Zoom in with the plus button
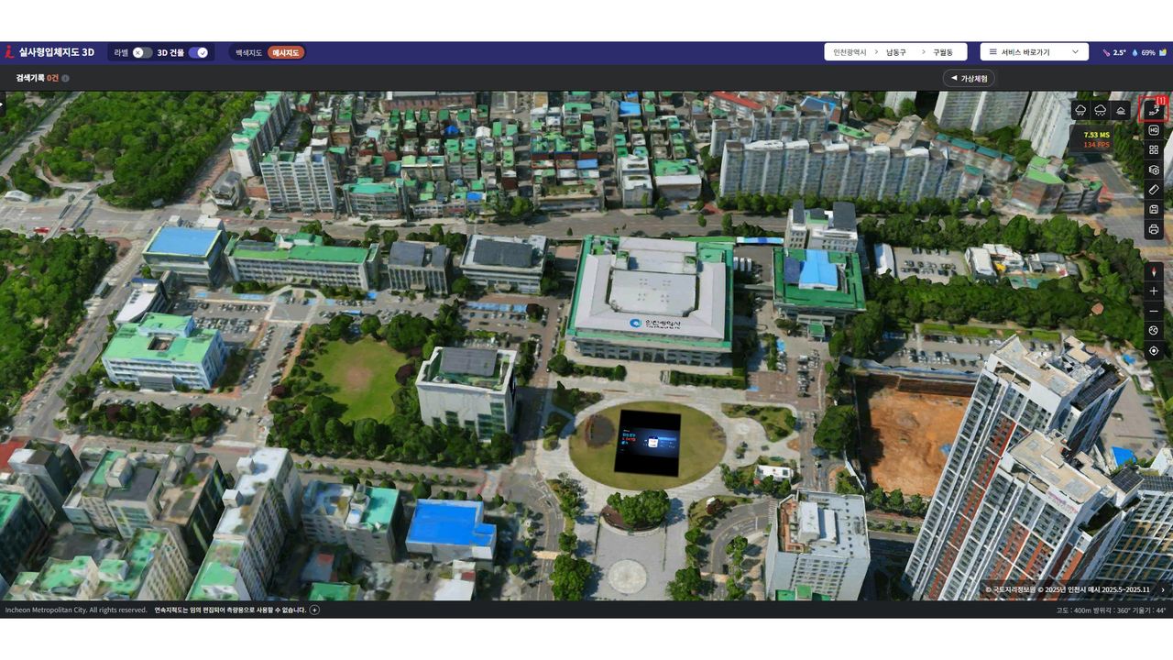 point(1154,291)
